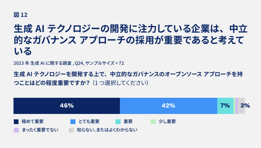Screen dimensions: 261x148
Task: Click the thin lavender bar segment
Action: pyautogui.click(x=236, y=106)
